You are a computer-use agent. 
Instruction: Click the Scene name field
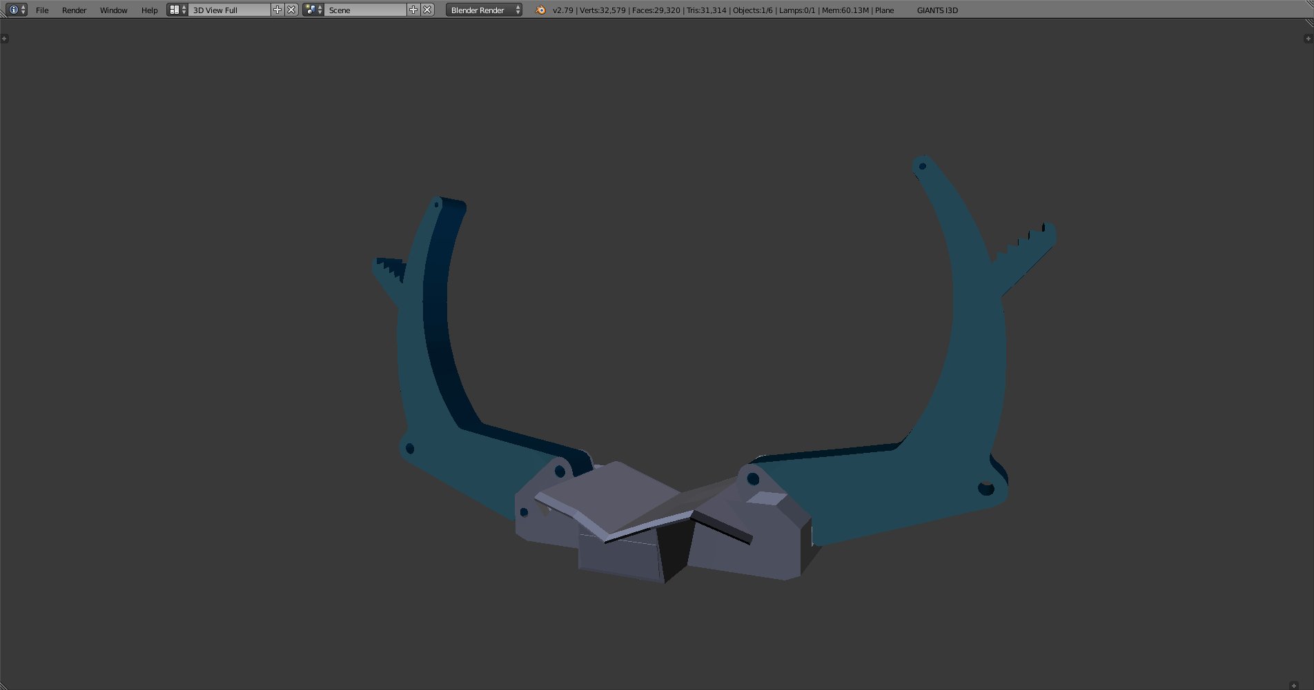pyautogui.click(x=365, y=10)
